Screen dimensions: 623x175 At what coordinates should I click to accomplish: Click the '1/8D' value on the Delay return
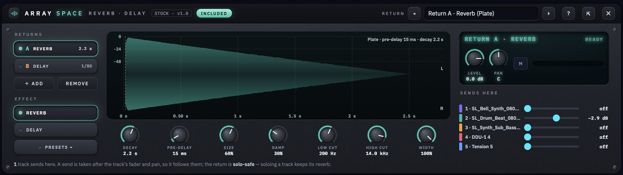[86, 66]
